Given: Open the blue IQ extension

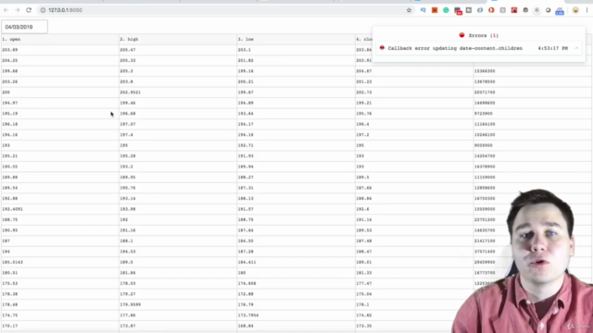Looking at the screenshot, I should tap(423, 10).
